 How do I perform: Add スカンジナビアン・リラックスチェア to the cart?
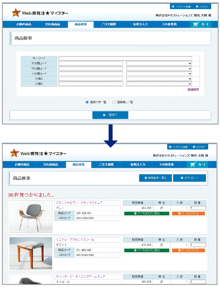coord(189,213)
